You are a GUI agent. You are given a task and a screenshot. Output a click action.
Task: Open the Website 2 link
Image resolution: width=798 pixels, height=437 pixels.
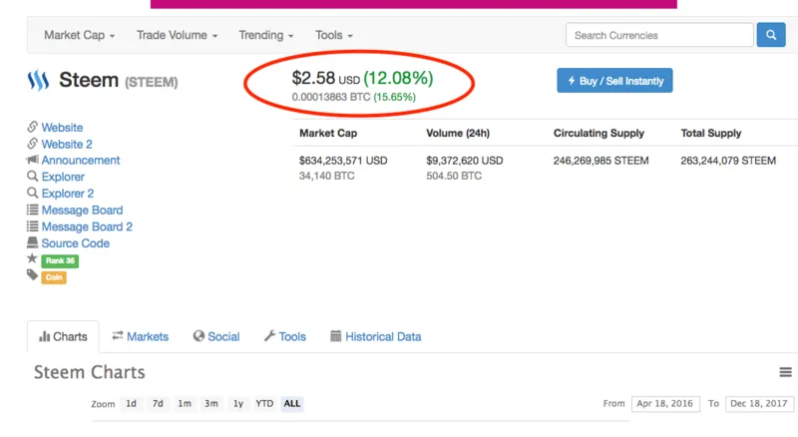67,144
